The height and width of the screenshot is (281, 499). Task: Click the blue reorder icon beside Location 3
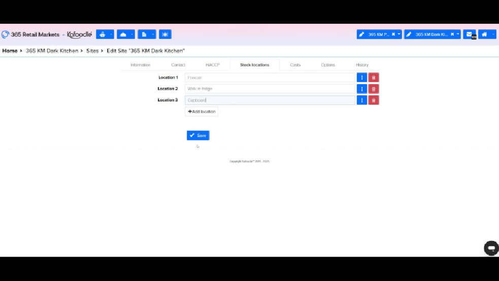[361, 100]
